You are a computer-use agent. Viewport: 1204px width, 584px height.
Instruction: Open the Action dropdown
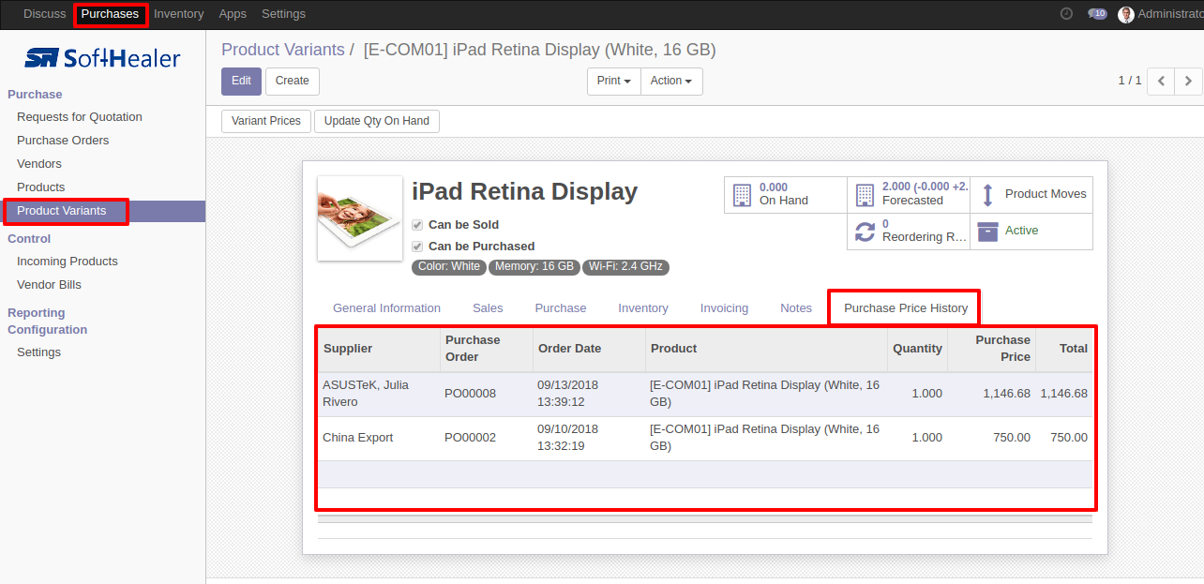(671, 82)
